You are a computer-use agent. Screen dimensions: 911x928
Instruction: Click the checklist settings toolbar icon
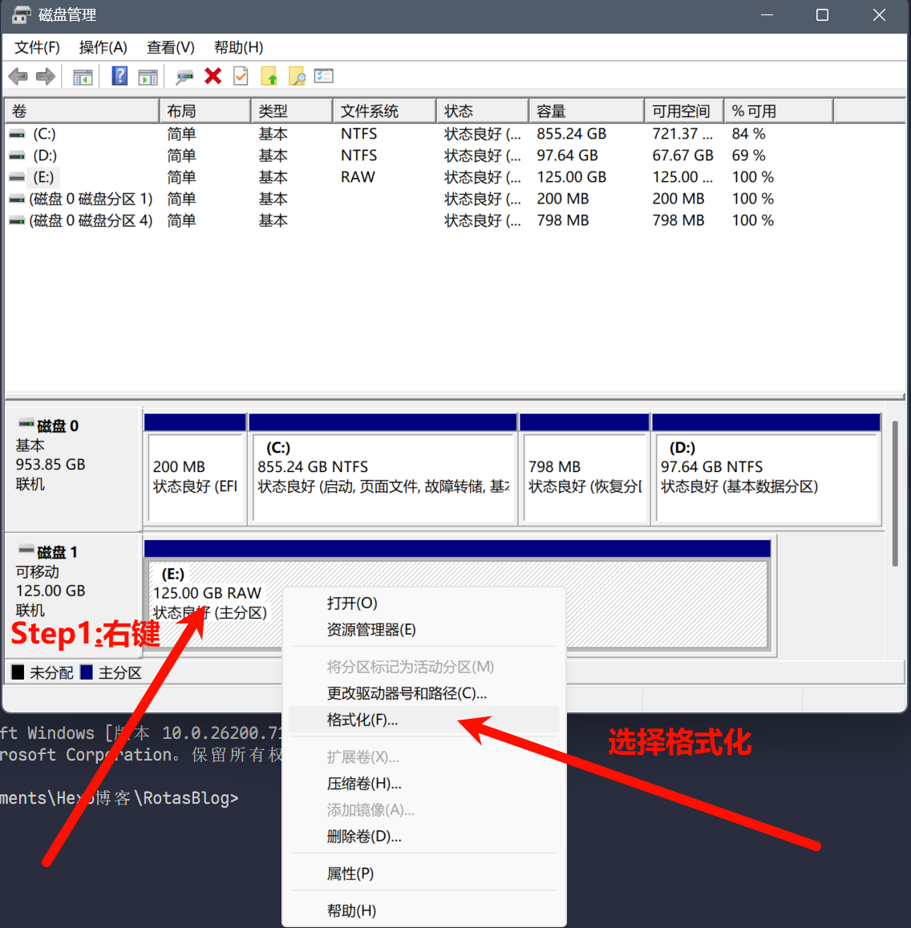click(324, 76)
